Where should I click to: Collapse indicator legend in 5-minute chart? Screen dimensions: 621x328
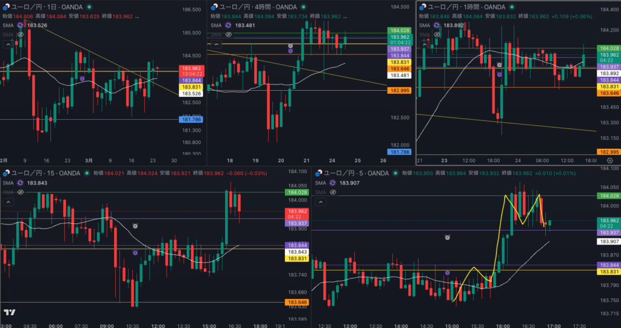320,202
